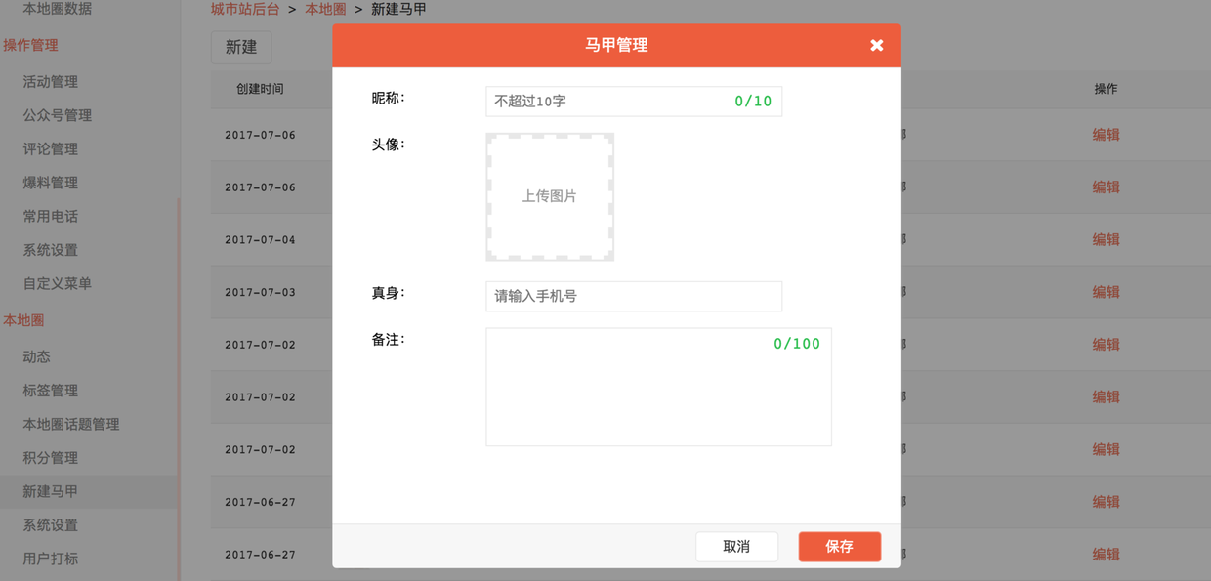Go to 积分管理 in sidebar
This screenshot has height=581, width=1211.
click(x=51, y=458)
